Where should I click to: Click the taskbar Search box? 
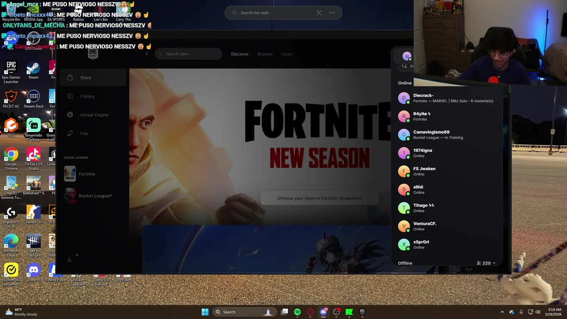click(244, 312)
